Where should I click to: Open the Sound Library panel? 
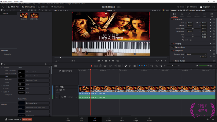tap(57, 7)
